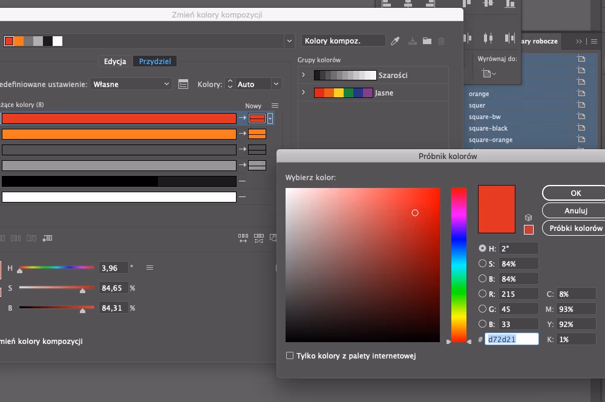Click the artboard icon on the orange row
Screen dimensions: 605x402
coord(581,93)
